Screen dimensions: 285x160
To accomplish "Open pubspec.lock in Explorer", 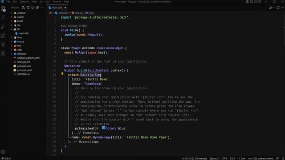I will pos(24,66).
